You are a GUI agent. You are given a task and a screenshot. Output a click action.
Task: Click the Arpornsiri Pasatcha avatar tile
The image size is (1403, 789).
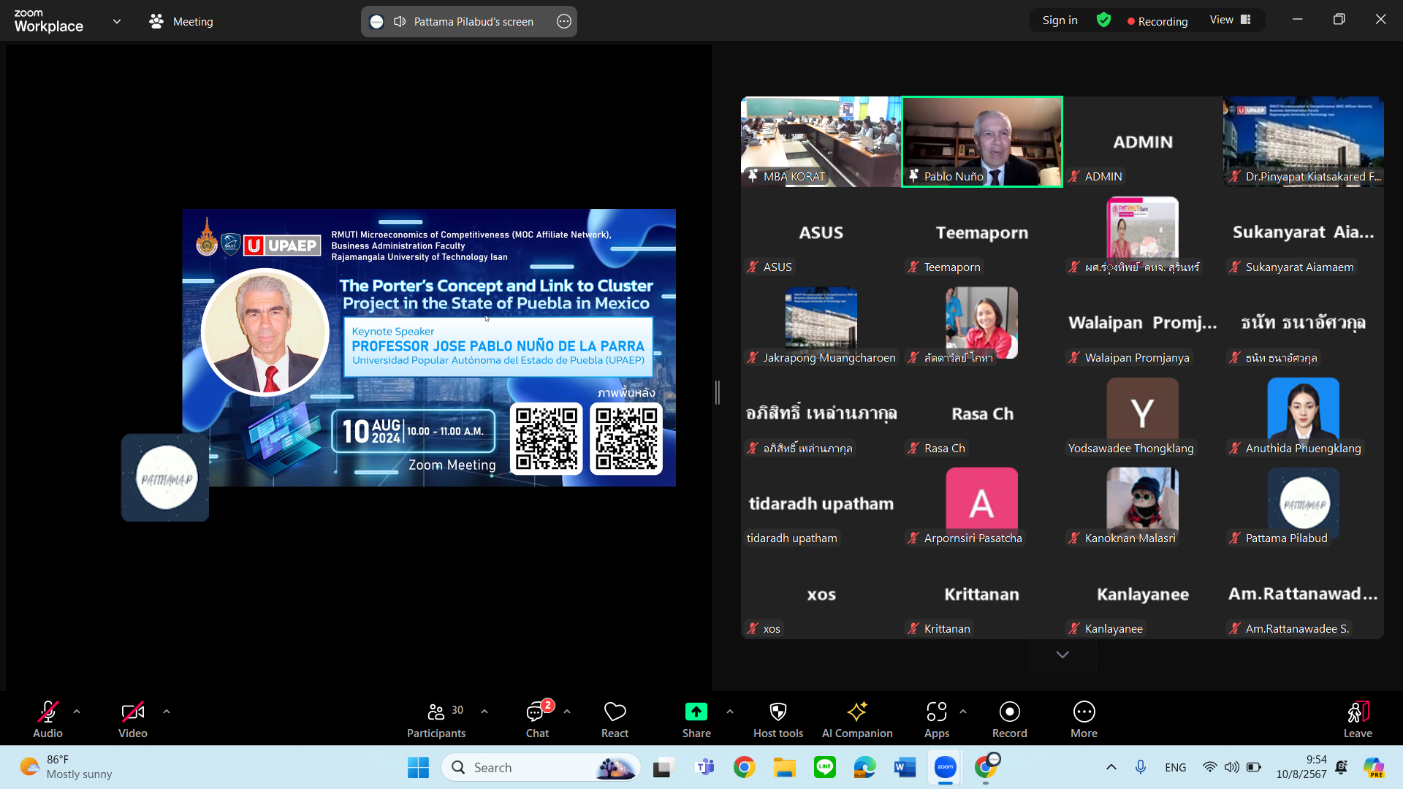[x=982, y=503]
